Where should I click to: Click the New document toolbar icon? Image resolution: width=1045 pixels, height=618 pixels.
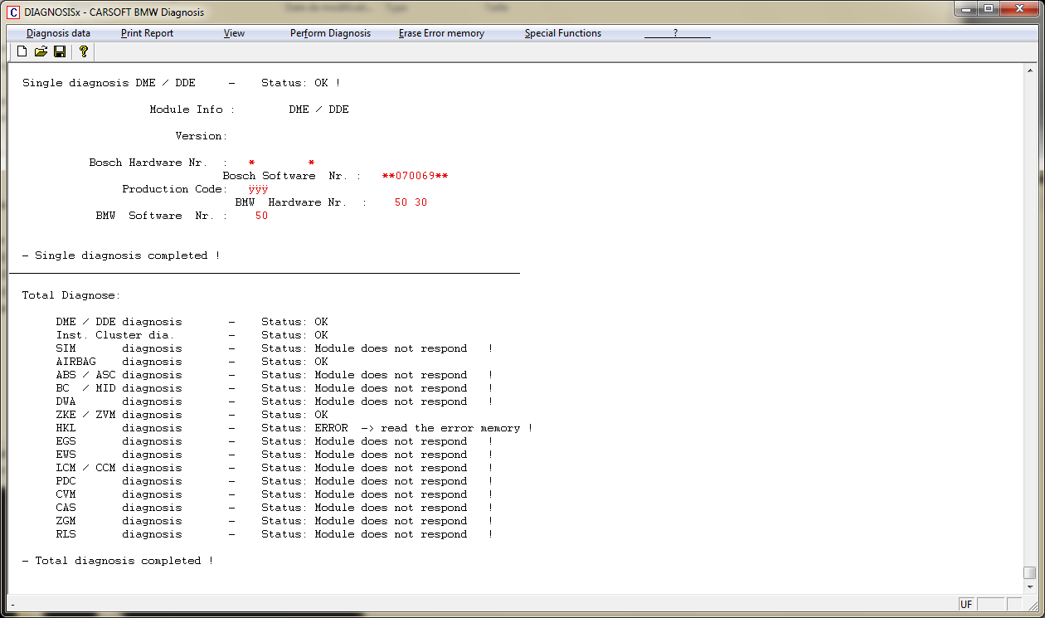[x=22, y=51]
